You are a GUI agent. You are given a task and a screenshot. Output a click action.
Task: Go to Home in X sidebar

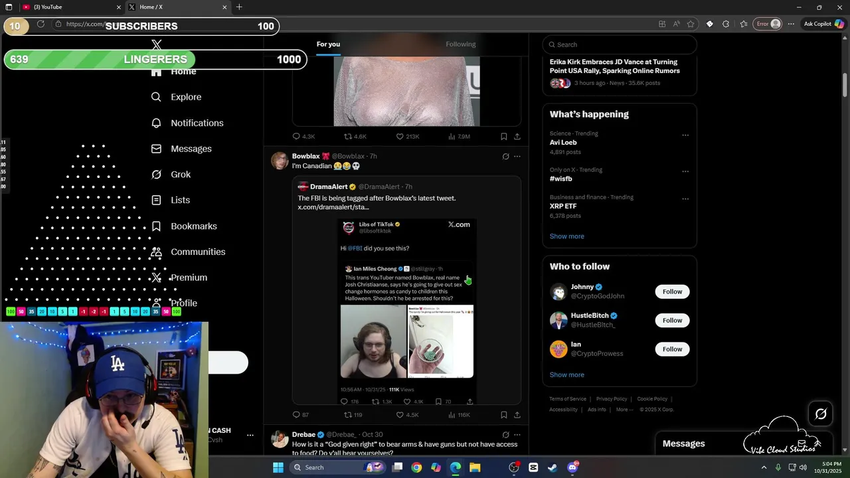coord(173,71)
